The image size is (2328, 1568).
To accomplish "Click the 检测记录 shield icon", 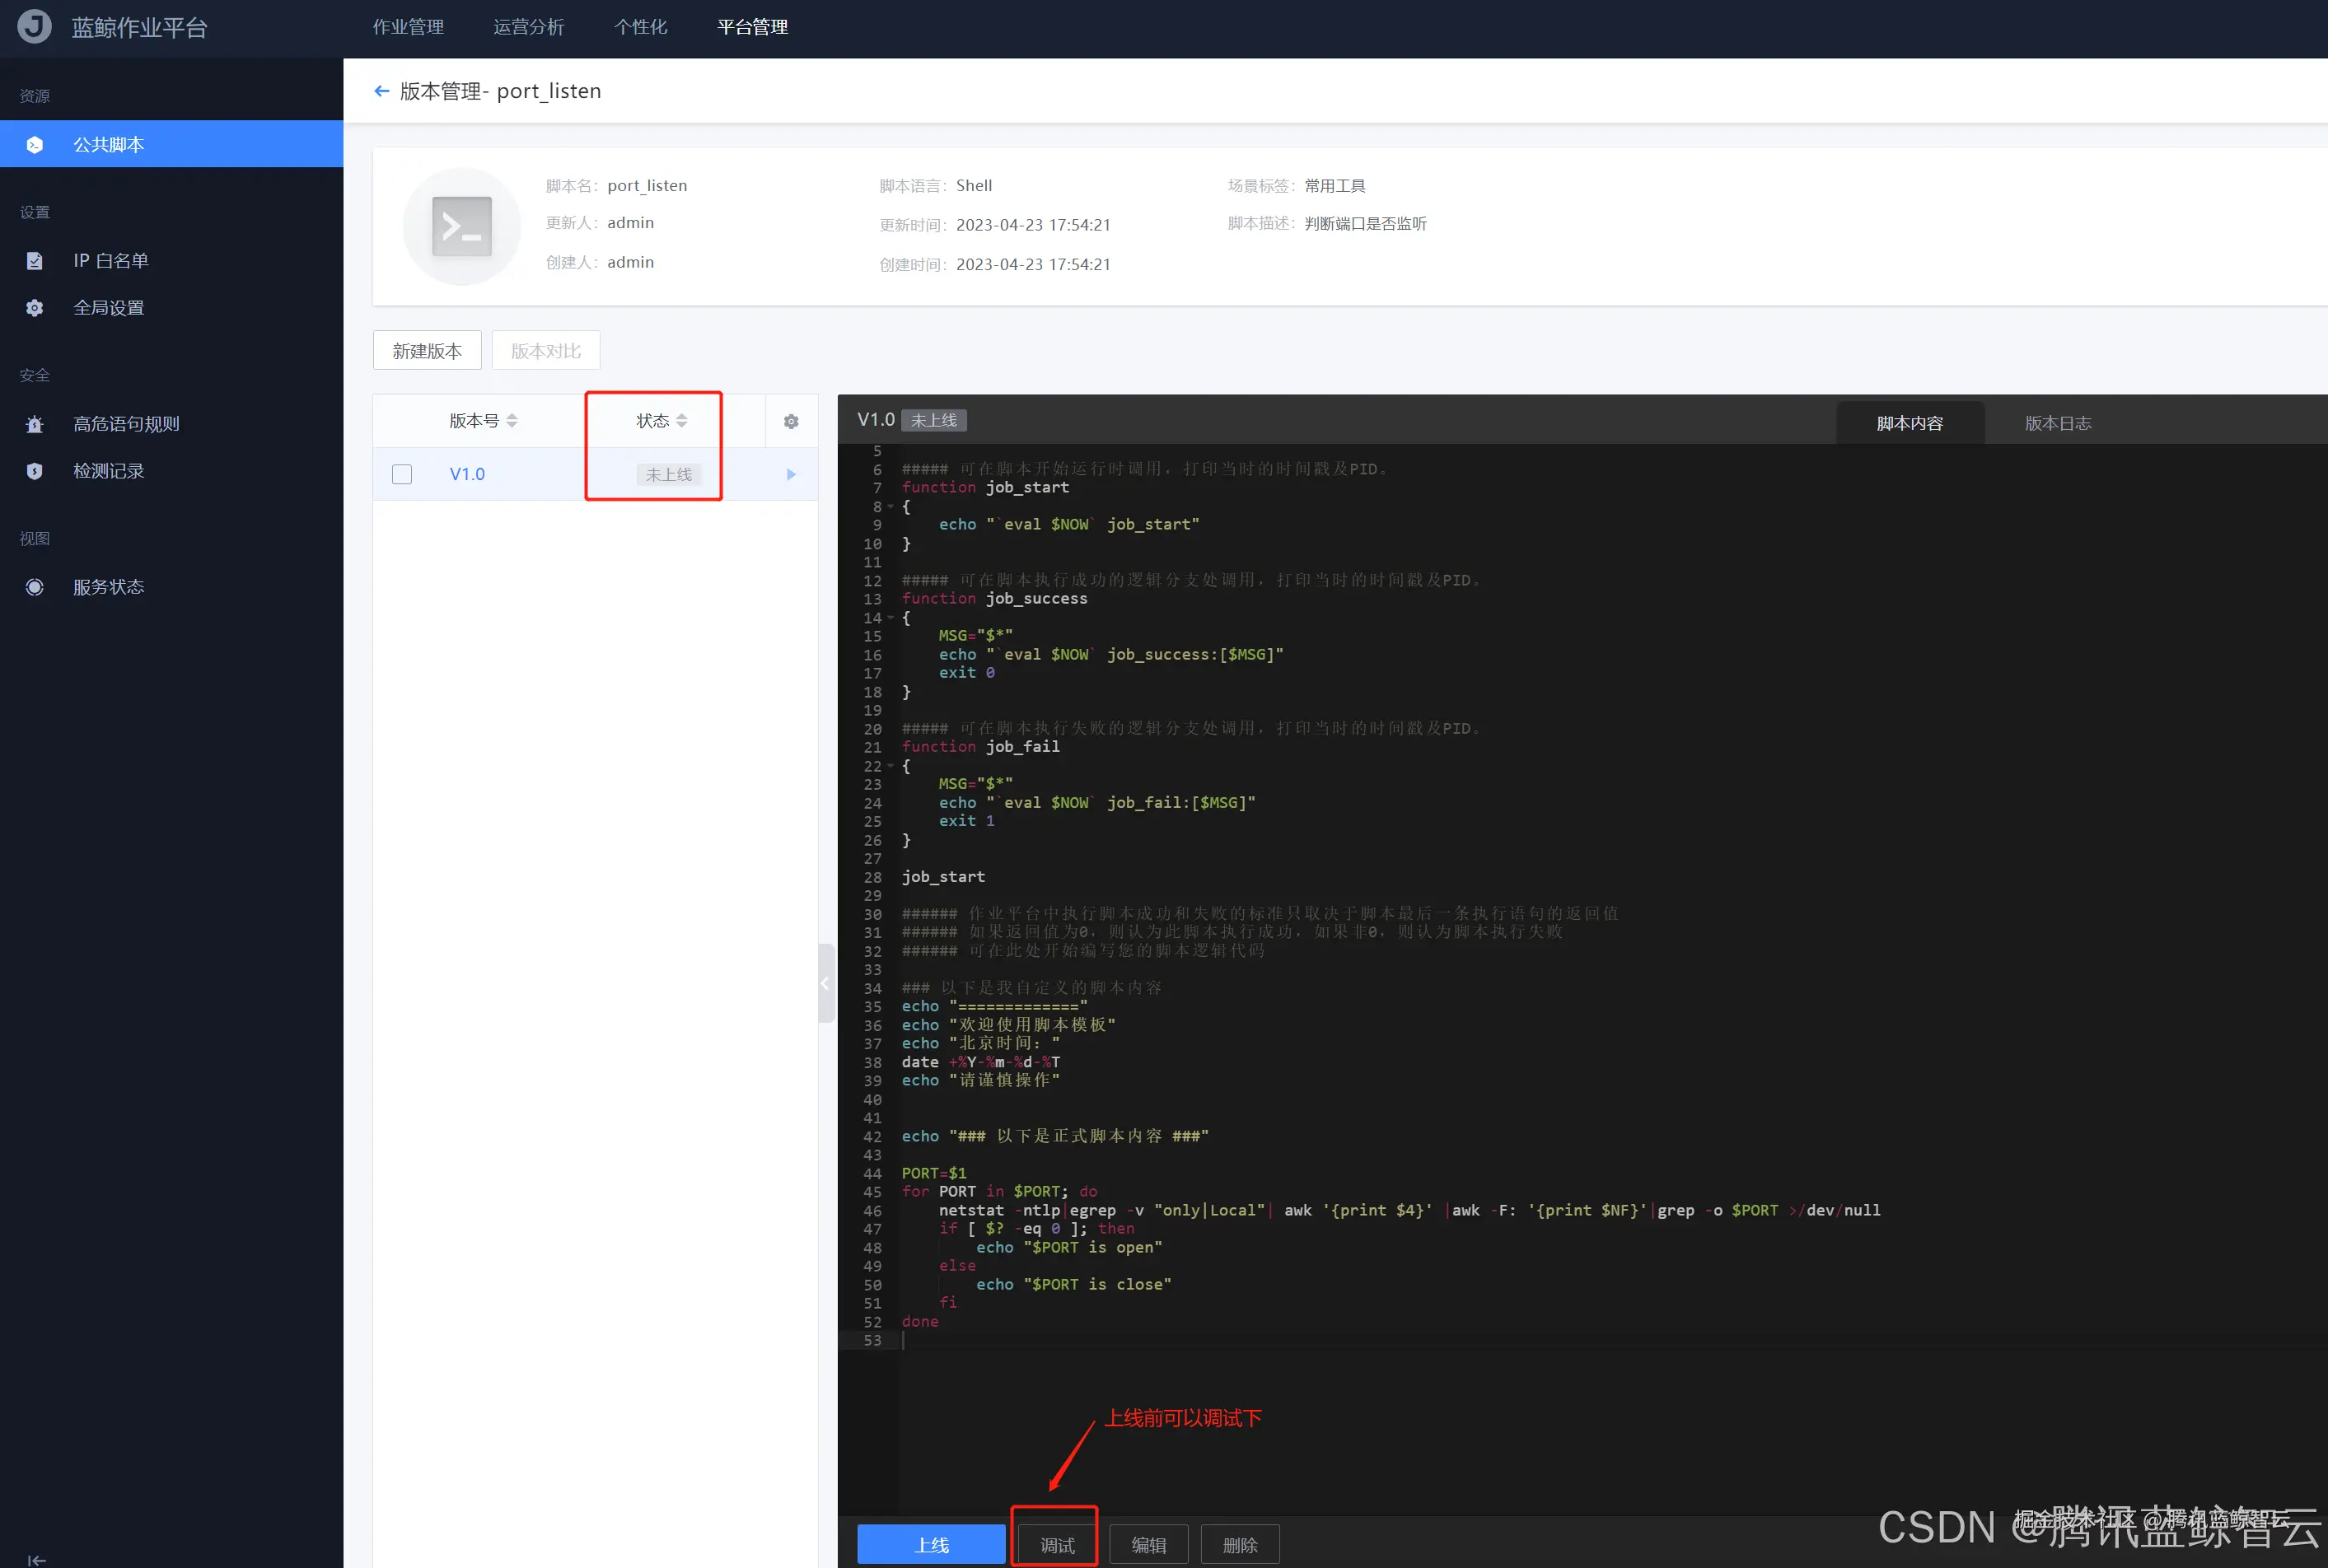I will (35, 471).
